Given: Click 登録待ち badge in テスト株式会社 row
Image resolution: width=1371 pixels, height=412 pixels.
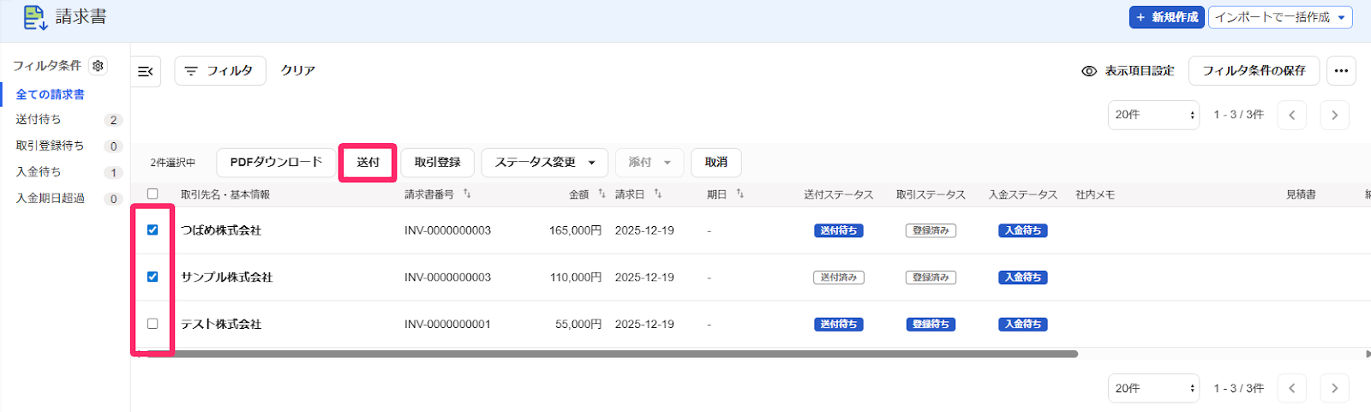Looking at the screenshot, I should pyautogui.click(x=931, y=325).
